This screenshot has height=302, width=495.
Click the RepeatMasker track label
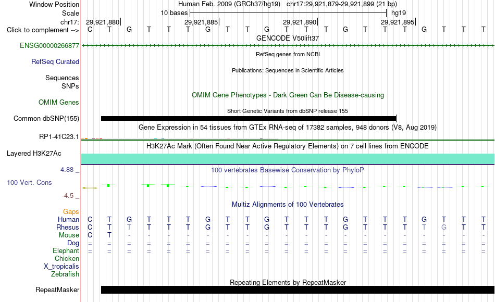[57, 290]
